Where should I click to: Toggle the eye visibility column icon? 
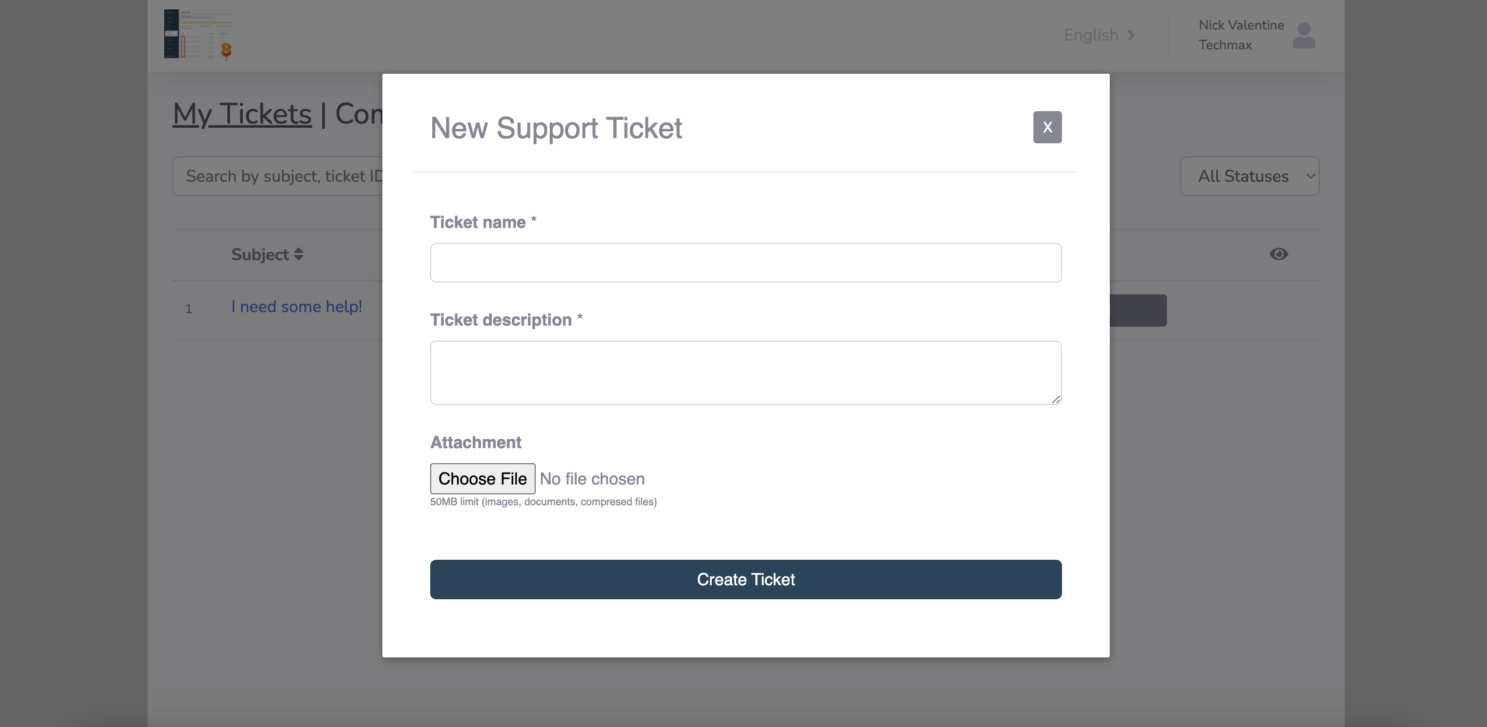click(x=1279, y=254)
